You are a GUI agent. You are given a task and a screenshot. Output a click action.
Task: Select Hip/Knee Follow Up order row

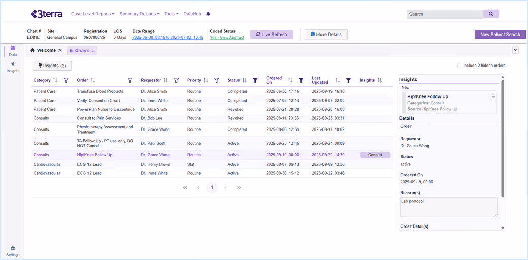[212, 155]
